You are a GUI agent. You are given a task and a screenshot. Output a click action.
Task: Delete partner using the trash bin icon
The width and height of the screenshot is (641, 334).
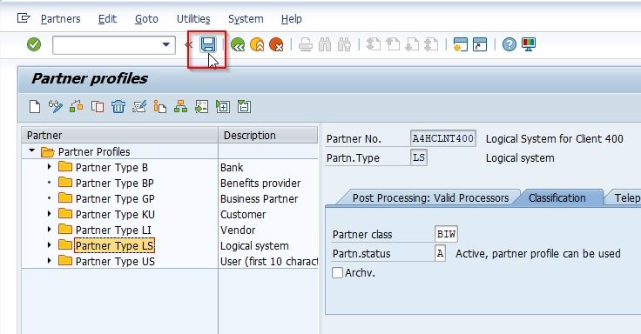click(118, 107)
